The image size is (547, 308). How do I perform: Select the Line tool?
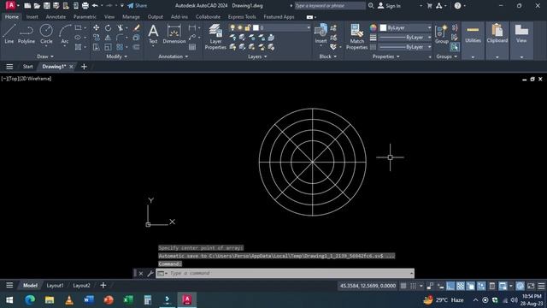click(x=9, y=34)
